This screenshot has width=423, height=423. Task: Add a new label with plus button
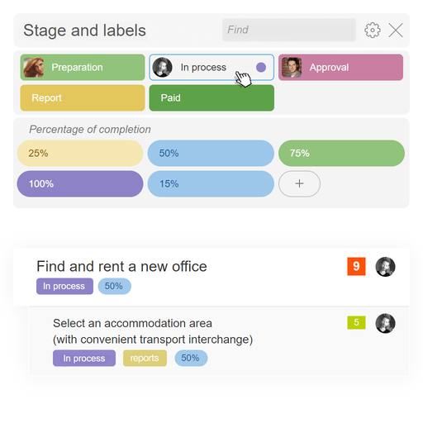[x=299, y=183]
